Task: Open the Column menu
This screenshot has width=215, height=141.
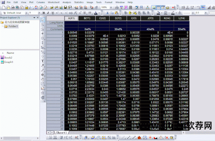Action: [41, 2]
